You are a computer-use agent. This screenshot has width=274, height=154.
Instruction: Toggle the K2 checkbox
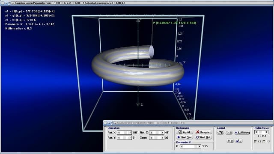click(x=264, y=141)
